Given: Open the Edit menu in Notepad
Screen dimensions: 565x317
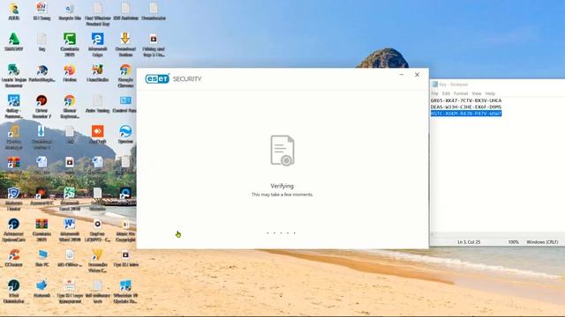Looking at the screenshot, I should 446,93.
